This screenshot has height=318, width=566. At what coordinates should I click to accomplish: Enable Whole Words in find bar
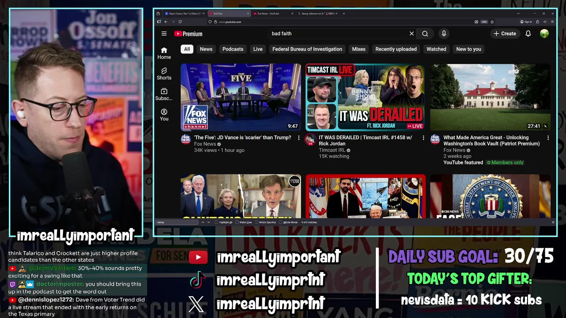tap(288, 222)
